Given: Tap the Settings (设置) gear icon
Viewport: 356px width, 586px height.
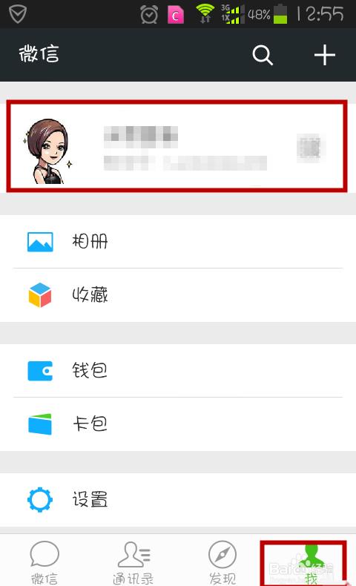Looking at the screenshot, I should click(40, 500).
